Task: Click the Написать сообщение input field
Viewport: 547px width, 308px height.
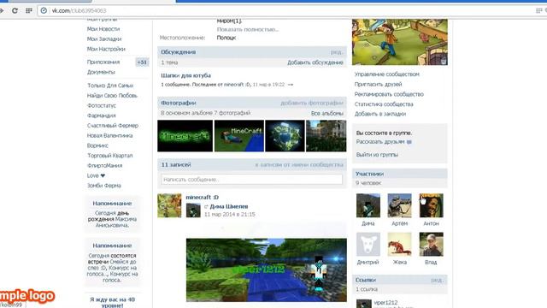Action: click(251, 180)
